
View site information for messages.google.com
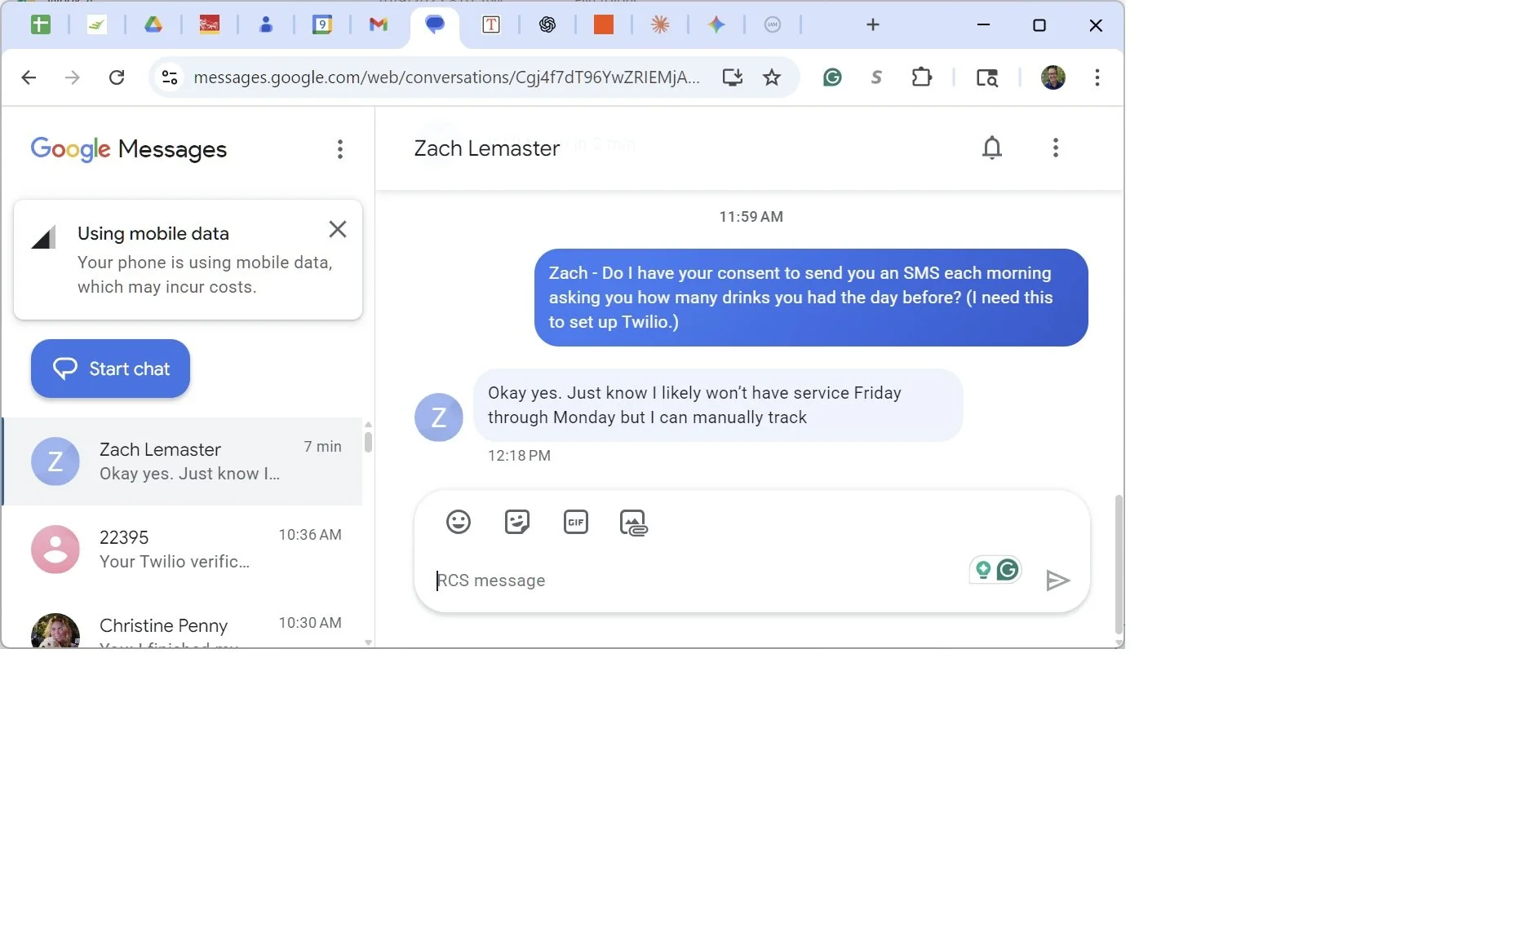pos(170,77)
